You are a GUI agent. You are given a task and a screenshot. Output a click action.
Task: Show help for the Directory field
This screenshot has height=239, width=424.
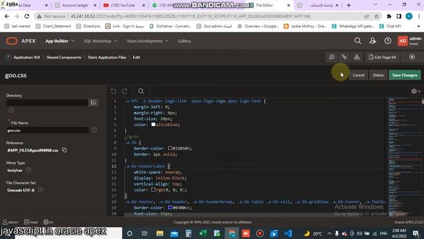tap(11, 110)
